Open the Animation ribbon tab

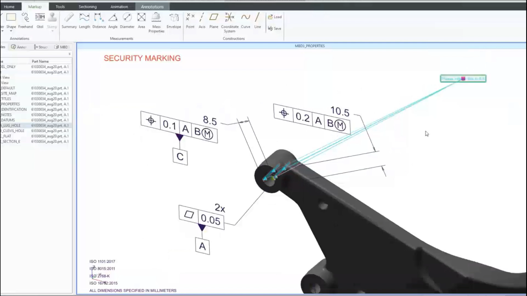click(x=119, y=7)
